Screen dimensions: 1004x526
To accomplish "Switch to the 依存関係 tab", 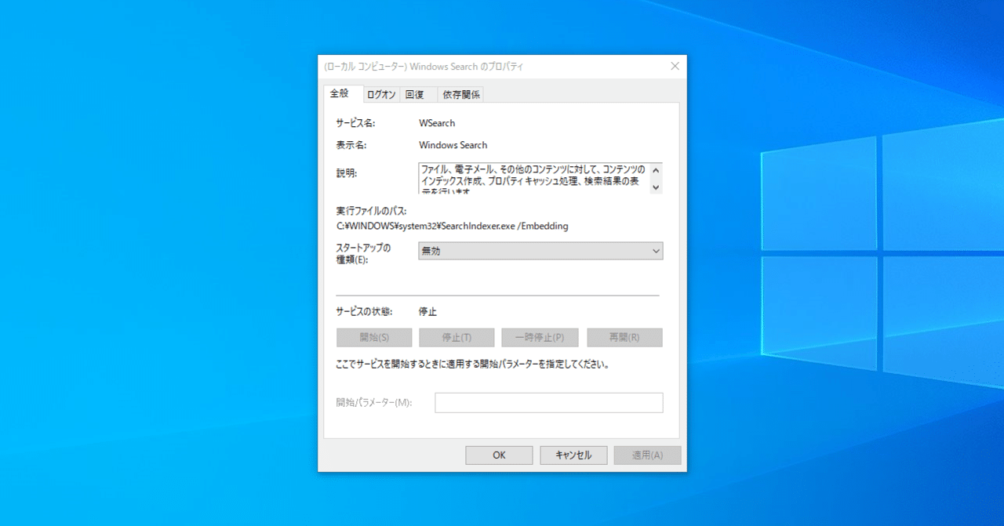I will tap(460, 95).
